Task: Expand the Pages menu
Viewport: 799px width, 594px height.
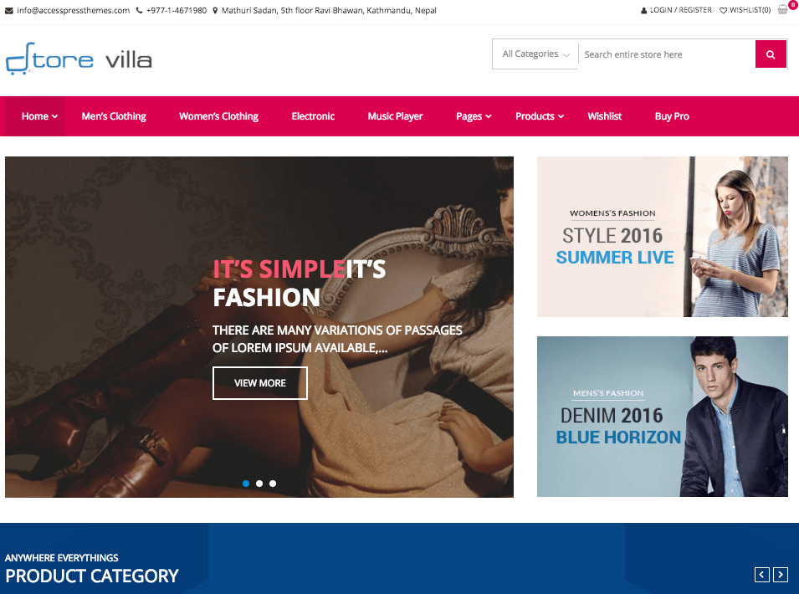Action: pyautogui.click(x=474, y=116)
